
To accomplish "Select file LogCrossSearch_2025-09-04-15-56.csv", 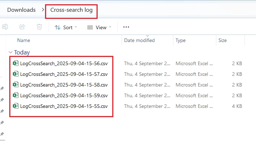I will [64, 63].
